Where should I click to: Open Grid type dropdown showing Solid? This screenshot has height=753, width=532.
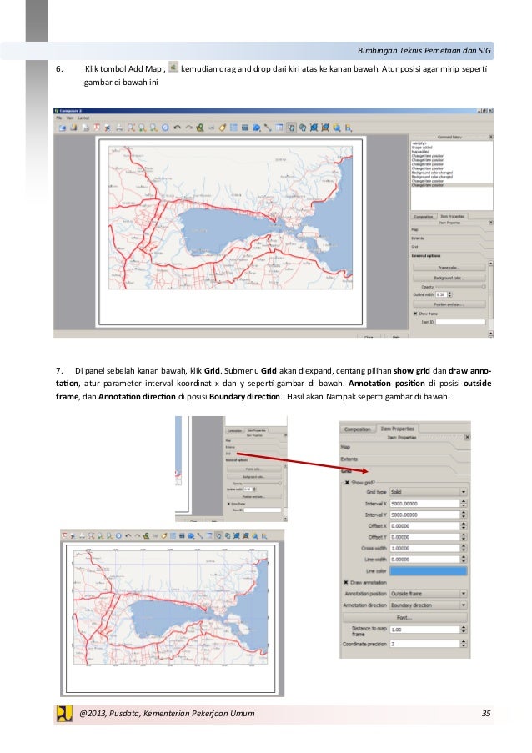pyautogui.click(x=428, y=492)
